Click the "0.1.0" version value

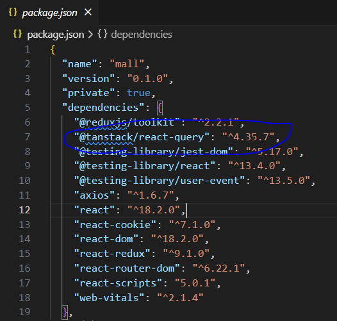point(147,79)
